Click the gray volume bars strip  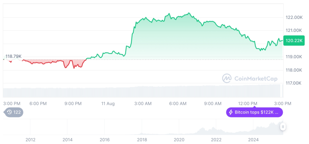click(x=144, y=91)
